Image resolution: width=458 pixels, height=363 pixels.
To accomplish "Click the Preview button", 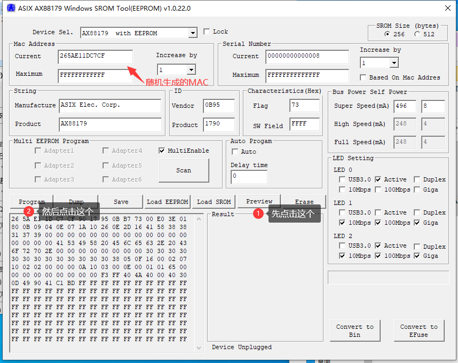I will (259, 201).
